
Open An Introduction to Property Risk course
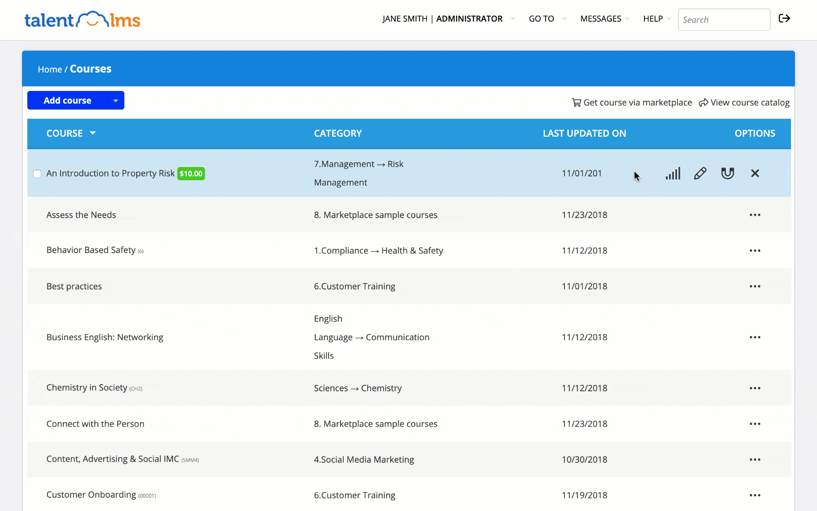[111, 173]
